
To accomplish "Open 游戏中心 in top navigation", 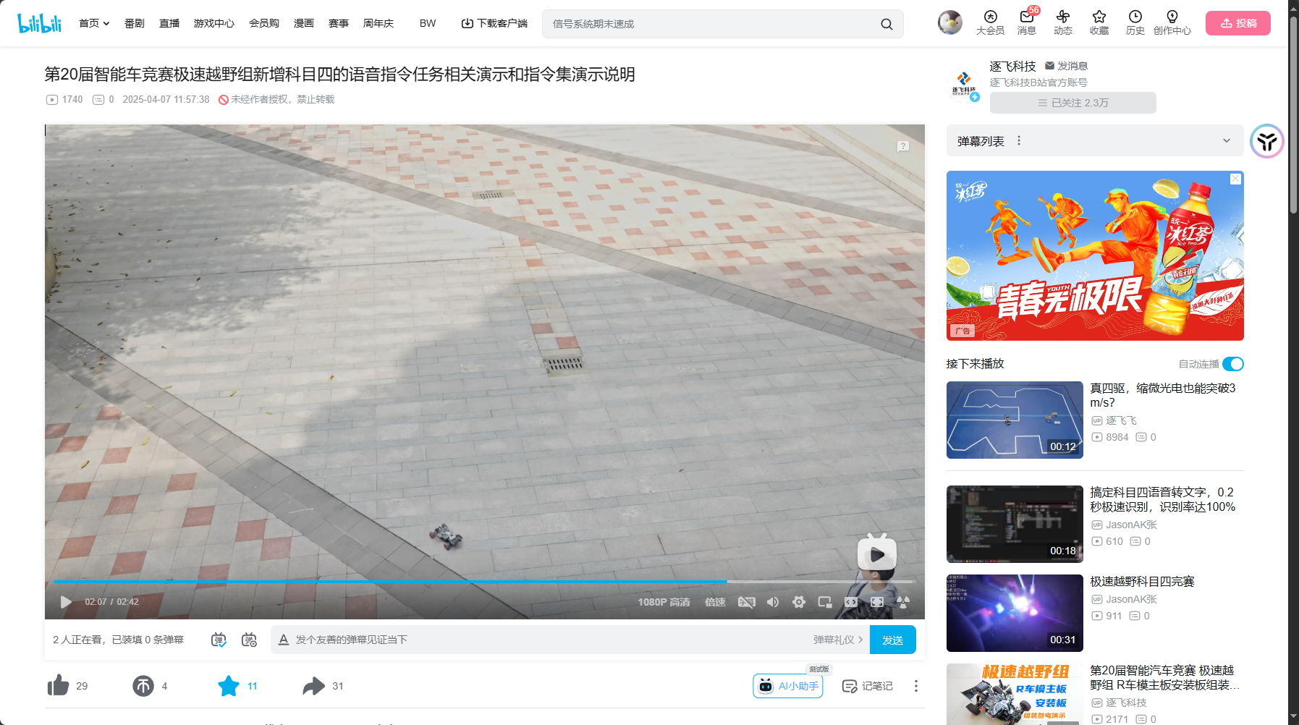I will [x=214, y=23].
